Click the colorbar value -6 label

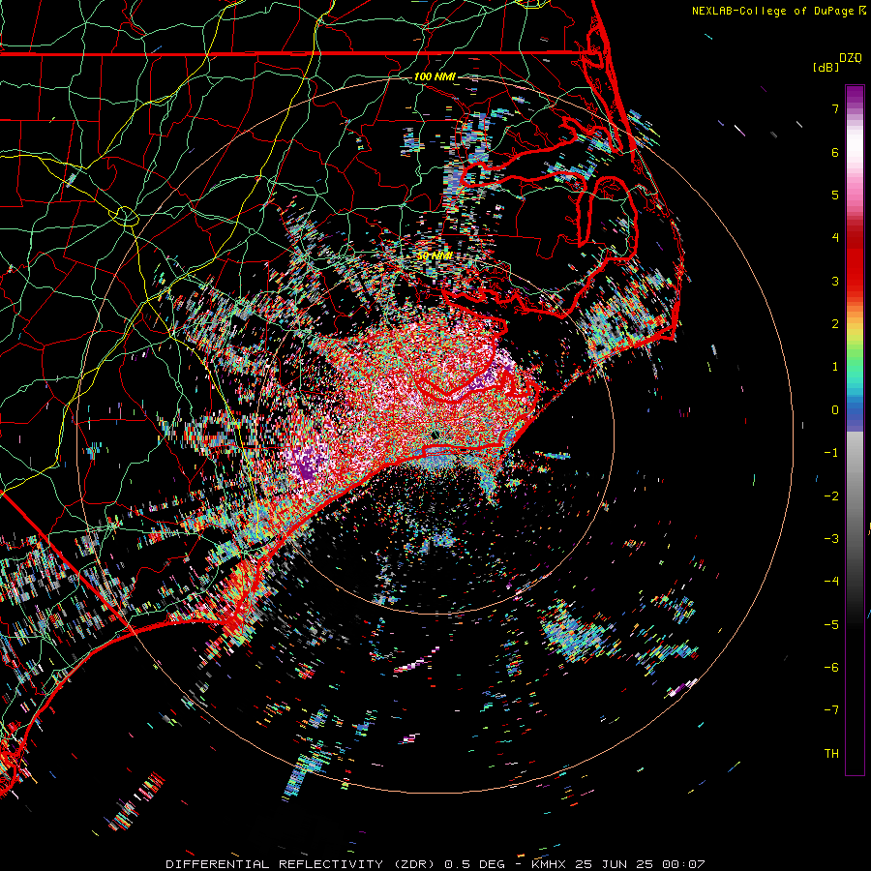pos(831,668)
